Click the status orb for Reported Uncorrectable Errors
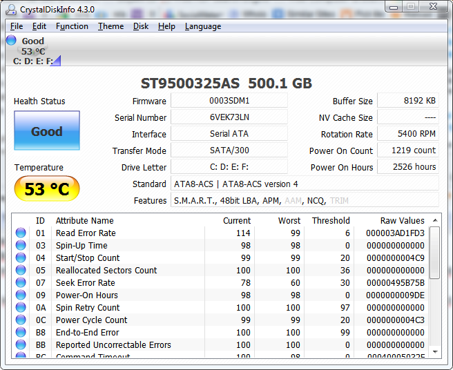This screenshot has height=370, width=453. coord(21,344)
